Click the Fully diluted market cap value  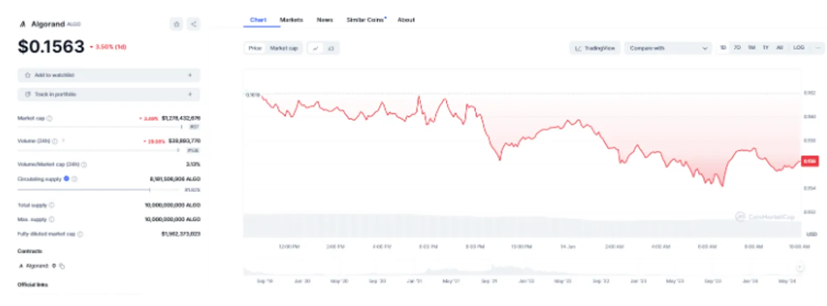(181, 234)
